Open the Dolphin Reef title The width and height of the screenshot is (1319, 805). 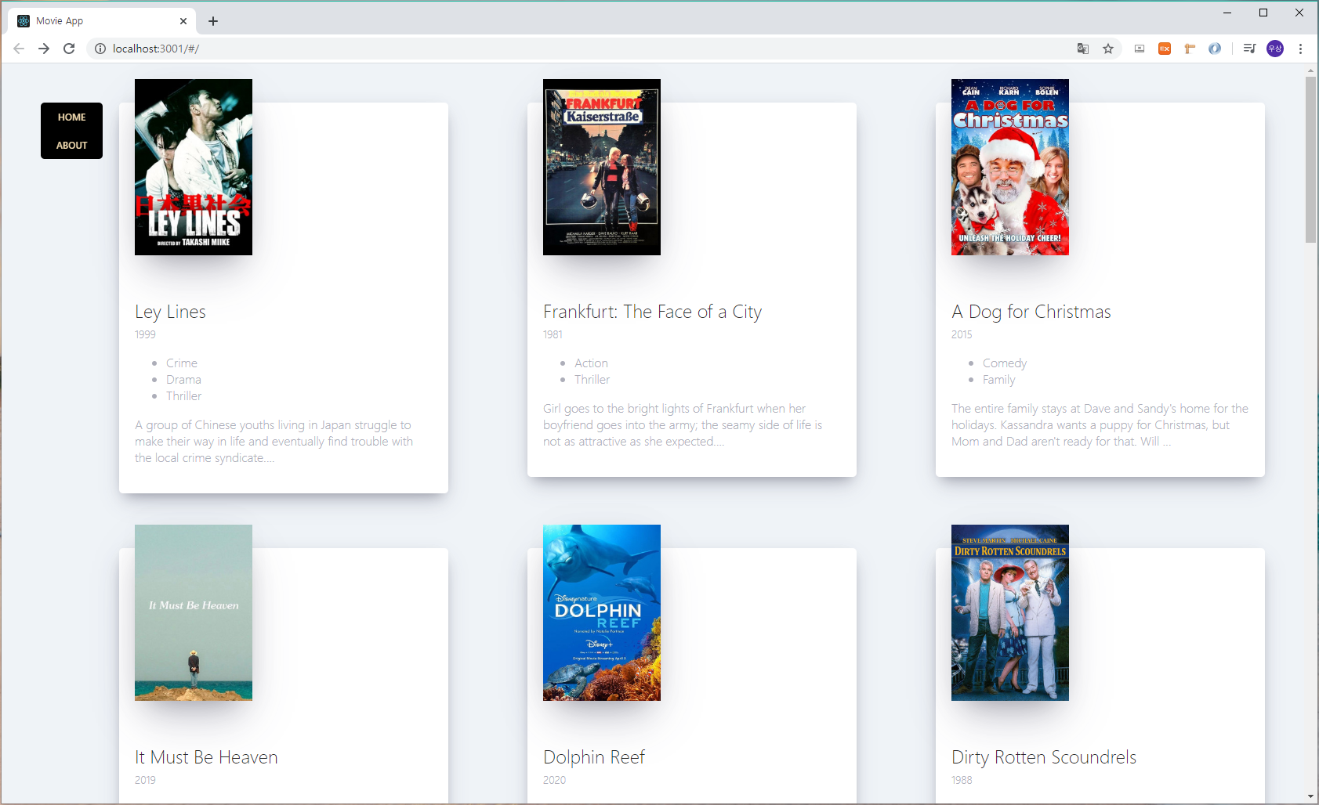coord(593,757)
